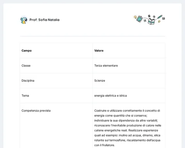
Task: Click the gray square above the book
Action: click(x=149, y=16)
